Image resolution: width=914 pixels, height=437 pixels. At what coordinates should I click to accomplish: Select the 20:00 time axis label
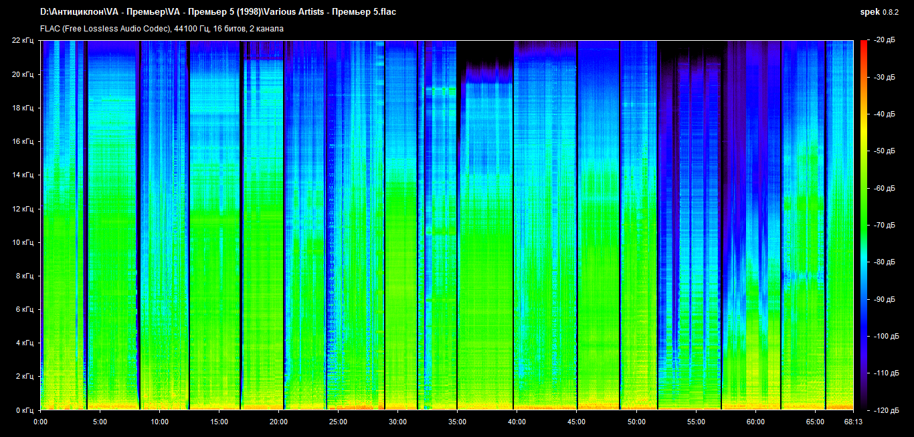point(278,422)
